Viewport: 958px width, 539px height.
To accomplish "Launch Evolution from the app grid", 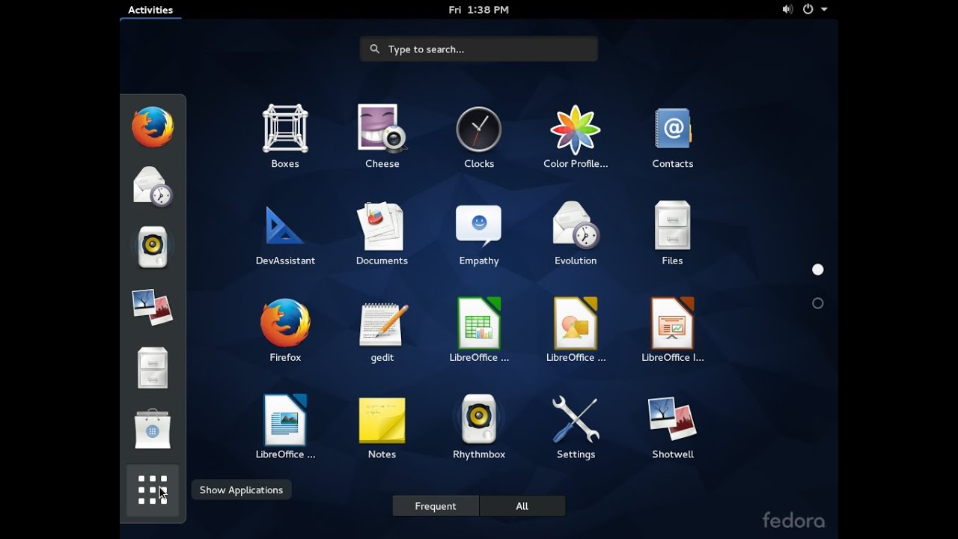I will 576,233.
